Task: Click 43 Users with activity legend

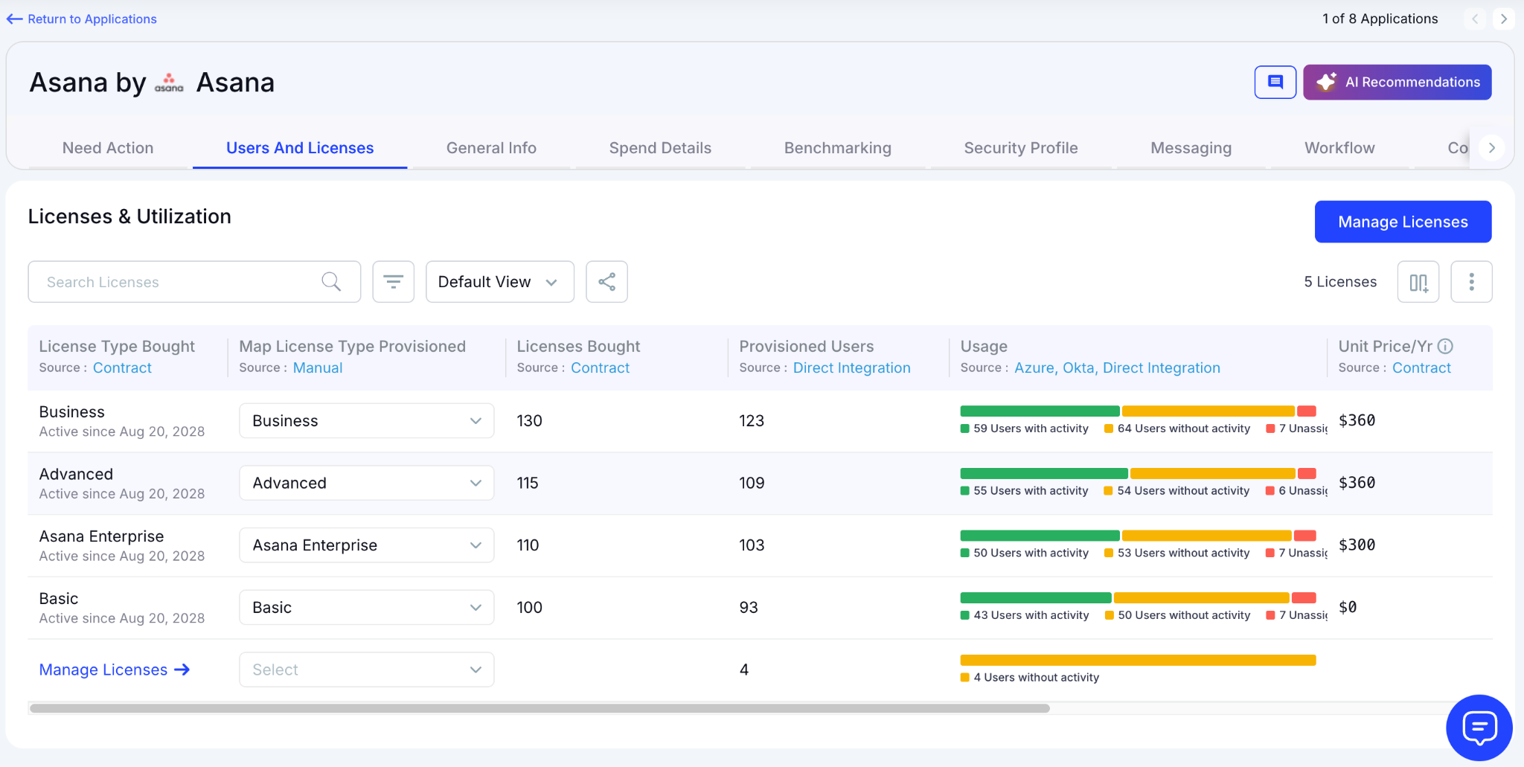Action: (x=1025, y=615)
